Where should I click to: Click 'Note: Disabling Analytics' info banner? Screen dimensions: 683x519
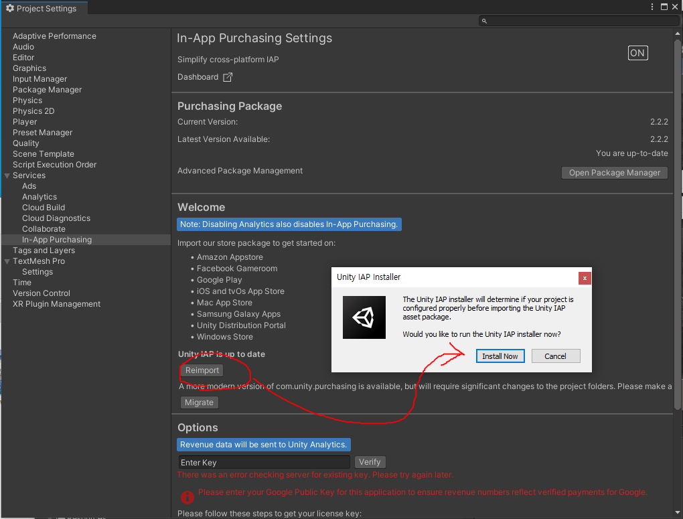(x=289, y=224)
